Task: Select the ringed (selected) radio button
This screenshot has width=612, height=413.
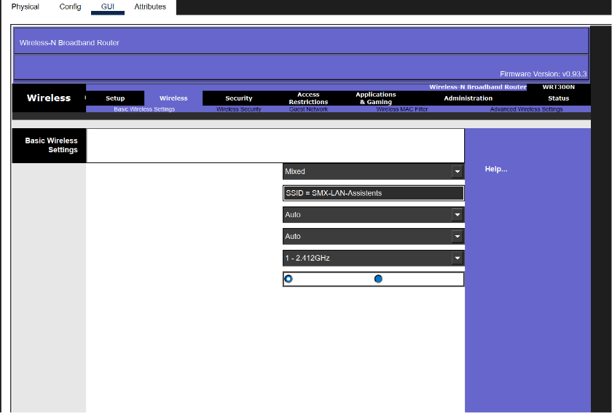Action: click(289, 279)
